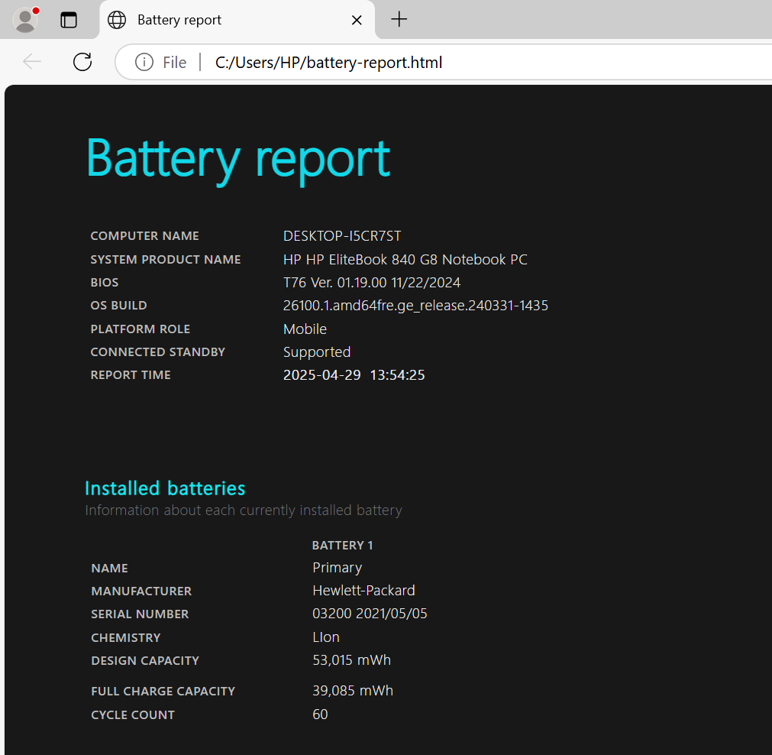Close the Battery report tab
772x755 pixels.
tap(357, 20)
